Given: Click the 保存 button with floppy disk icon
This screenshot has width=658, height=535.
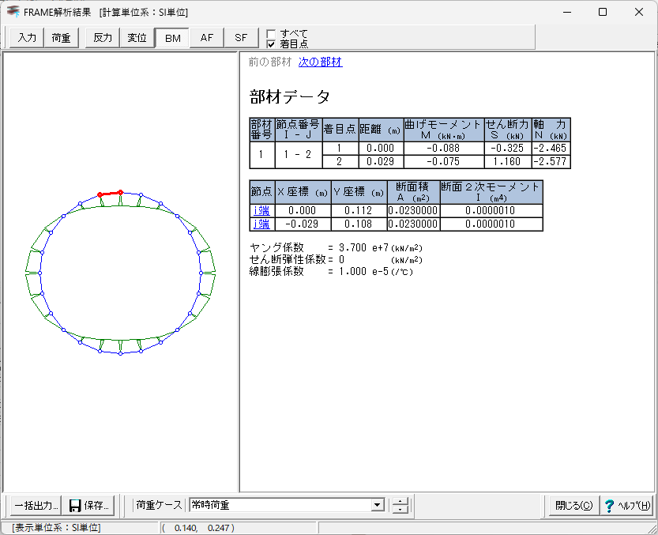Looking at the screenshot, I should pyautogui.click(x=89, y=506).
